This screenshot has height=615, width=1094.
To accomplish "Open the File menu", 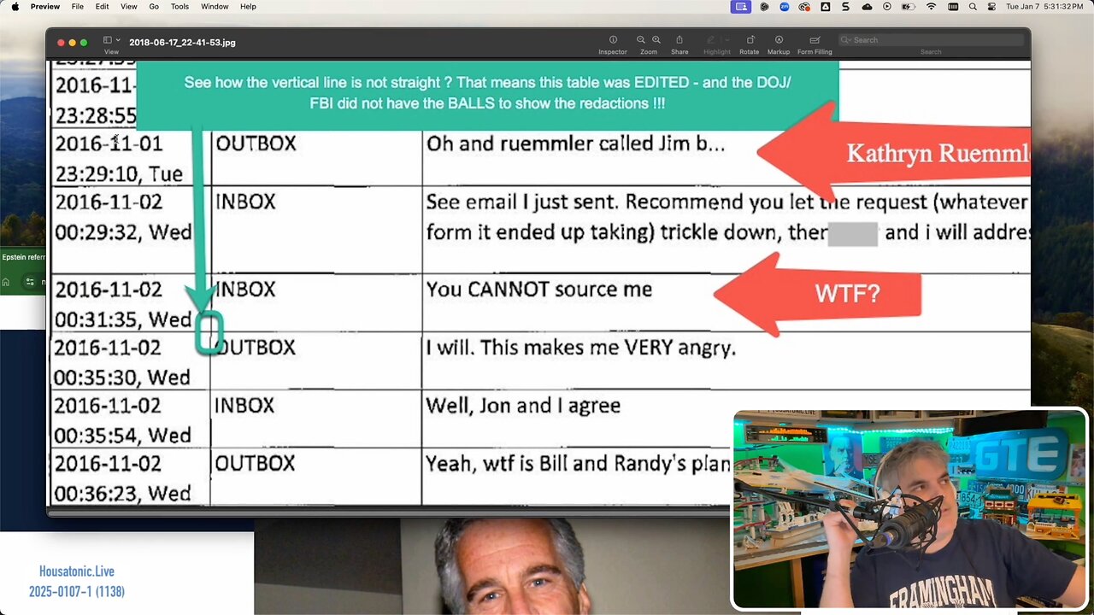I will pos(78,7).
